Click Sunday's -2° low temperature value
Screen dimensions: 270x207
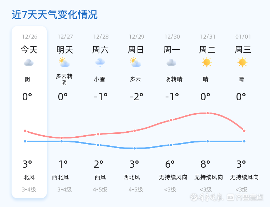tap(136, 97)
